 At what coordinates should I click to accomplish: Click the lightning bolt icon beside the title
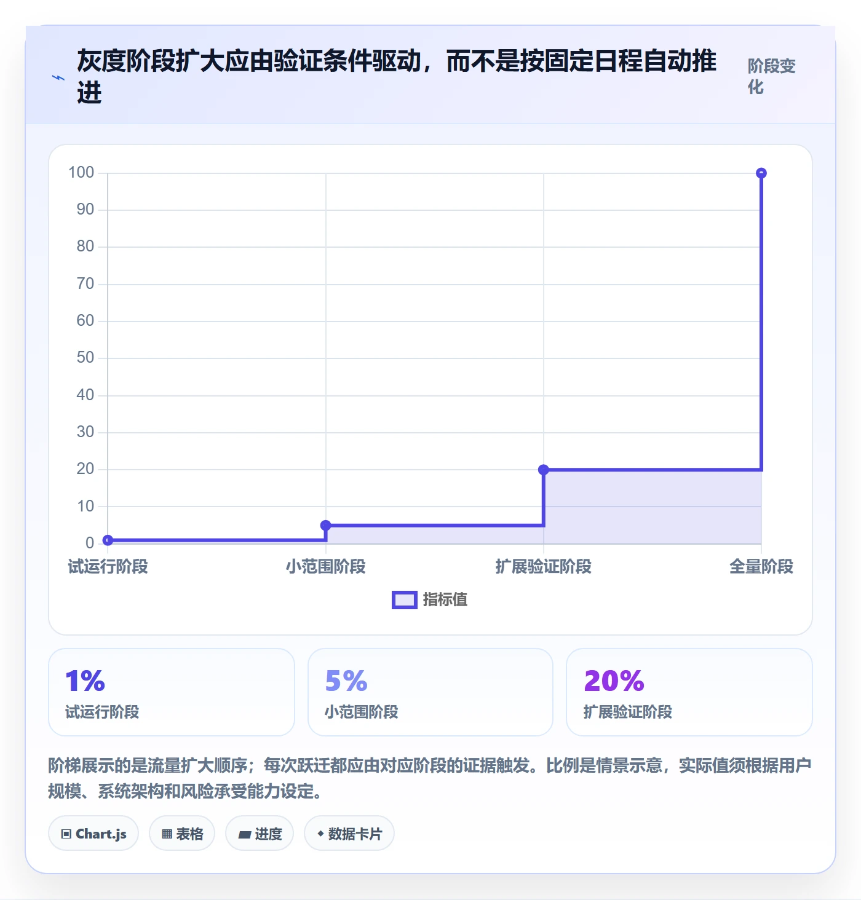(x=58, y=77)
